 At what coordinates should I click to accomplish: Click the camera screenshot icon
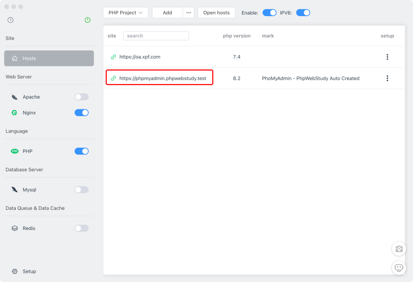[x=399, y=249]
